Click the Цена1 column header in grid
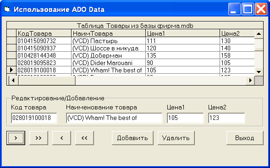Viewport: 270px width, 168px height. (183, 33)
